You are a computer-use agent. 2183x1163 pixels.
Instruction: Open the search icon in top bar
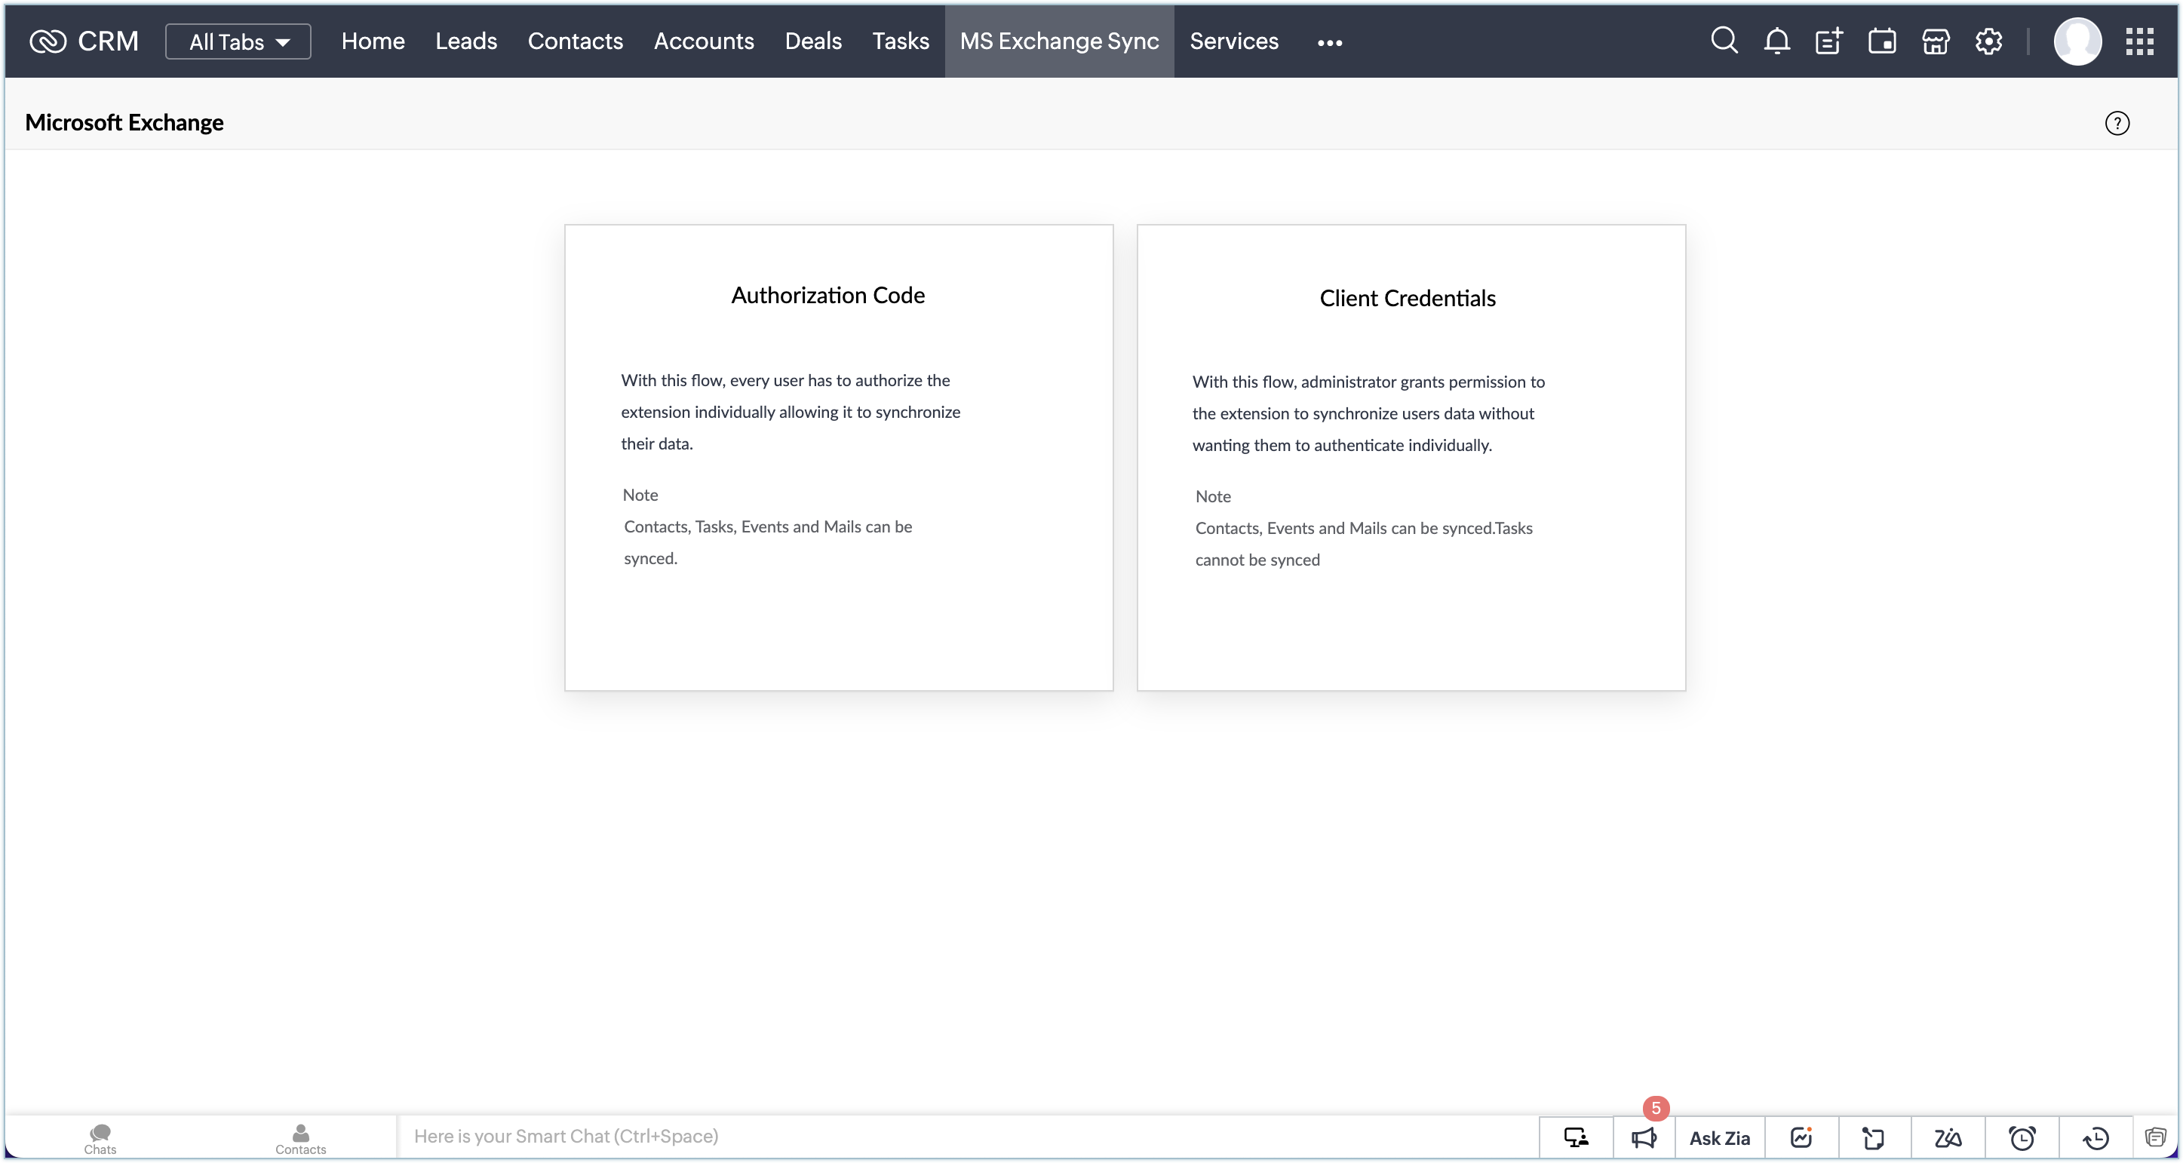tap(1724, 41)
